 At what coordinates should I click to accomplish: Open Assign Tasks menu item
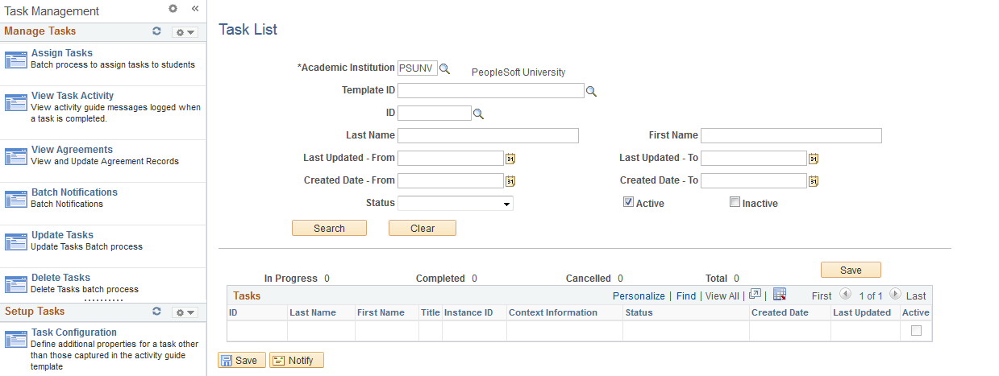click(62, 53)
